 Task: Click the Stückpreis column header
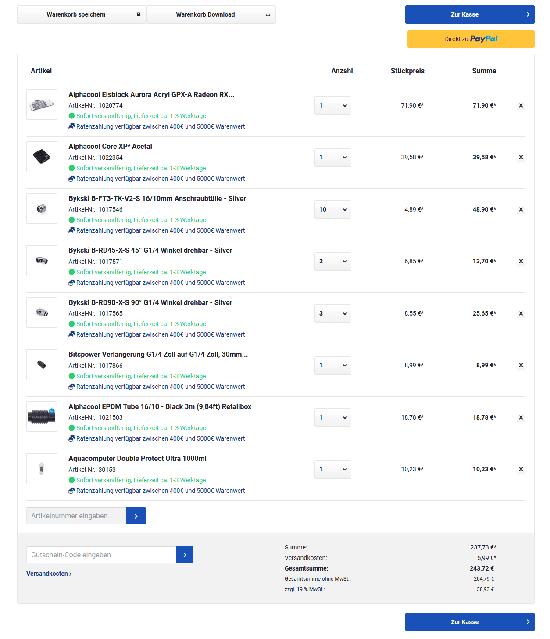[407, 71]
